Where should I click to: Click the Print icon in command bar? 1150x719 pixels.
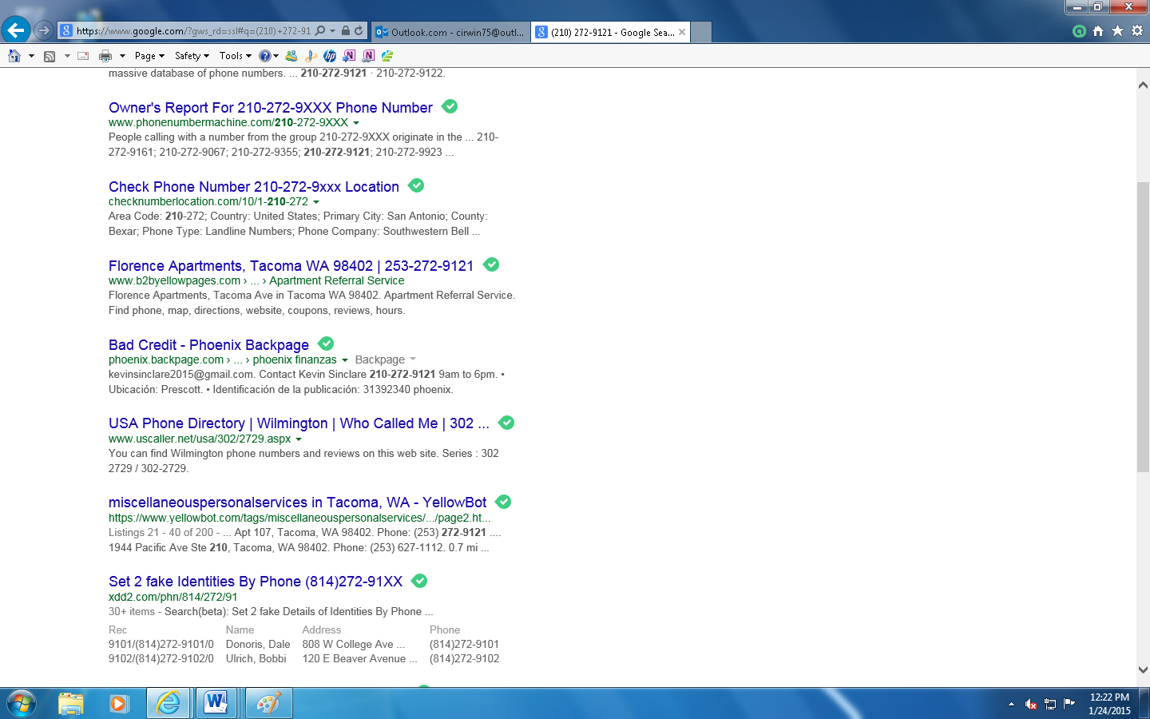pos(105,56)
